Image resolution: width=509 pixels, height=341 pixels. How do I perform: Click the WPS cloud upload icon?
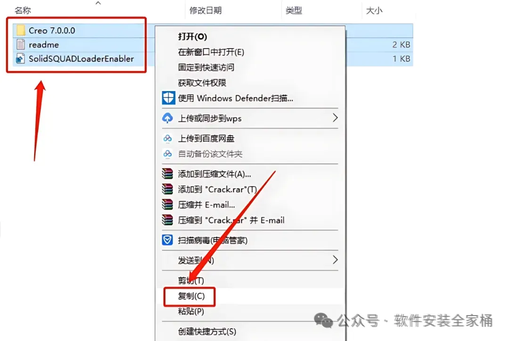[x=167, y=118]
